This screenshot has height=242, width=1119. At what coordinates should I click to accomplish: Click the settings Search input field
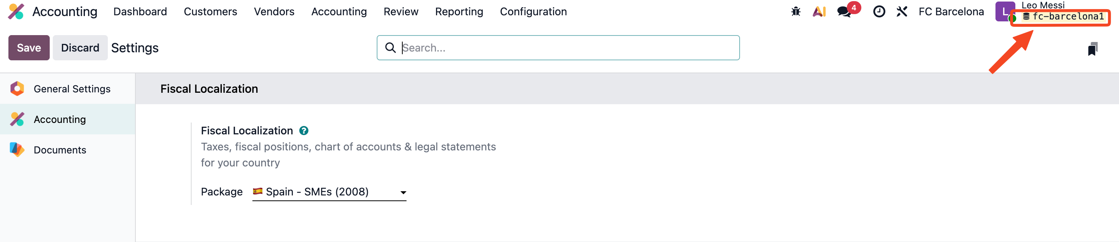565,48
